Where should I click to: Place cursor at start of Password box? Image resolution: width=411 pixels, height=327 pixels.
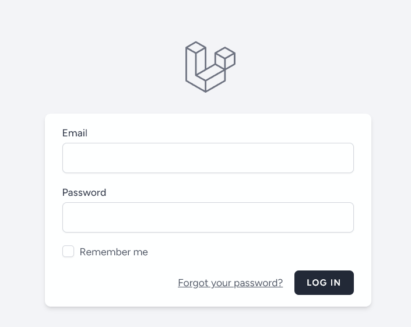click(68, 217)
